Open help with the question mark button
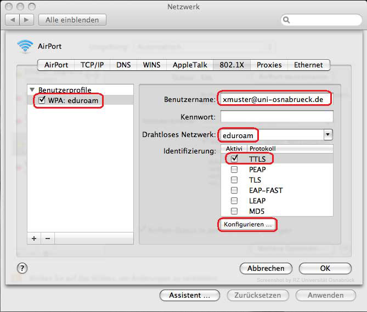367x312 pixels. (x=22, y=268)
